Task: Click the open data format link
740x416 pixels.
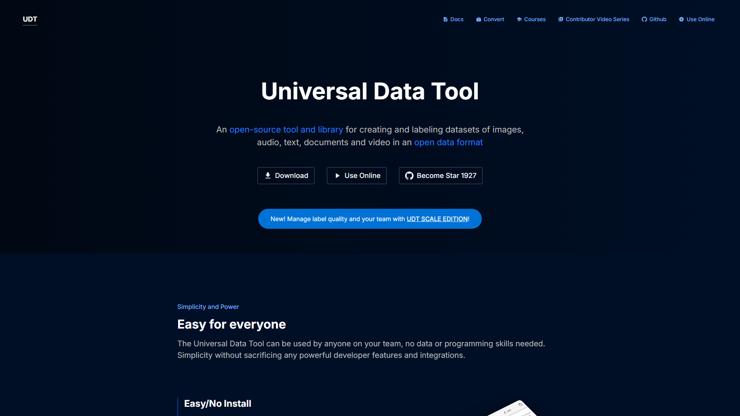Action: pos(449,142)
